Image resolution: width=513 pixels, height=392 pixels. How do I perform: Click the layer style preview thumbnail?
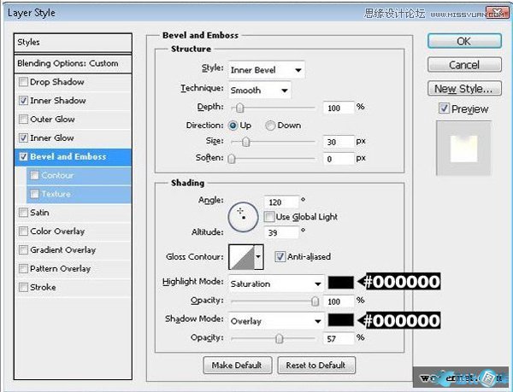click(463, 149)
